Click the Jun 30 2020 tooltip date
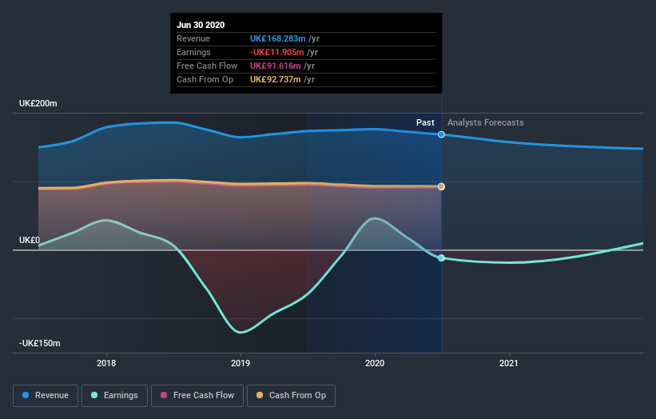Viewport: 656px width, 419px height. tap(201, 25)
